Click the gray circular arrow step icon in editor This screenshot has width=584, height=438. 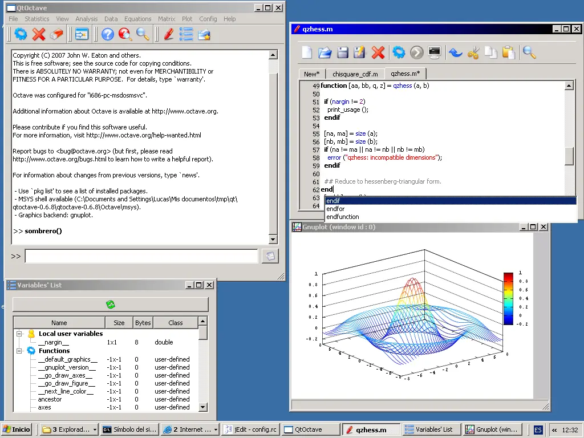417,52
